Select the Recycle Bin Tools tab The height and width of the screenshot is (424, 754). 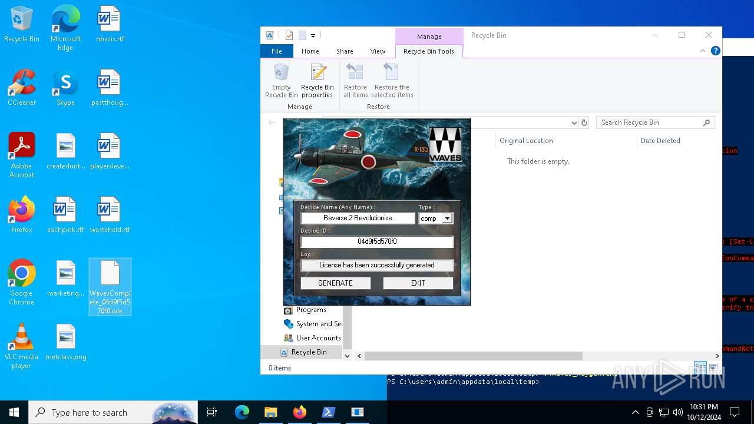point(428,51)
